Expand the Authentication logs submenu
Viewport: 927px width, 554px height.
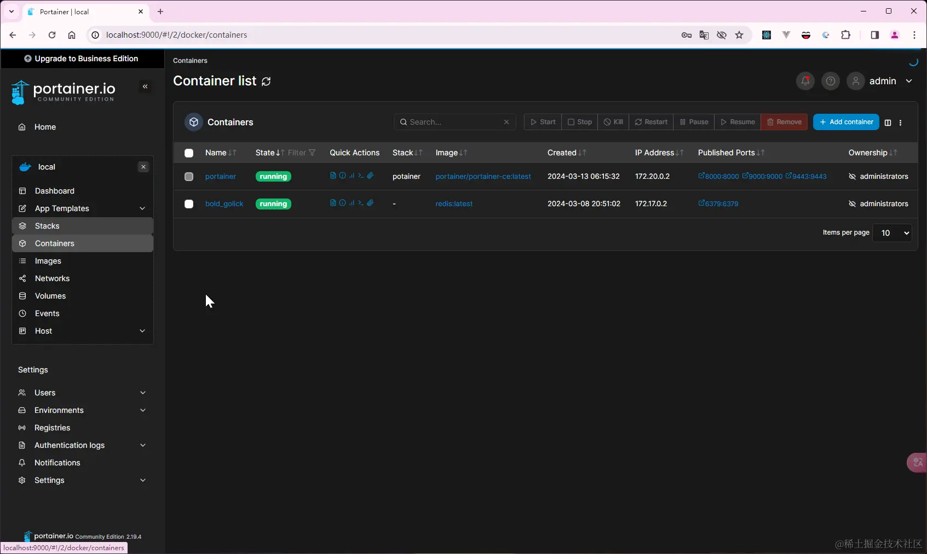click(143, 445)
